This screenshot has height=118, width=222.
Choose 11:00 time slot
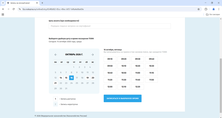pos(138,73)
